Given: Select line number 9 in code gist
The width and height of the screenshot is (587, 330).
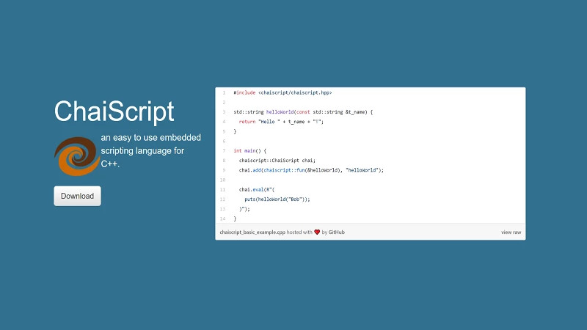Looking at the screenshot, I should point(223,170).
